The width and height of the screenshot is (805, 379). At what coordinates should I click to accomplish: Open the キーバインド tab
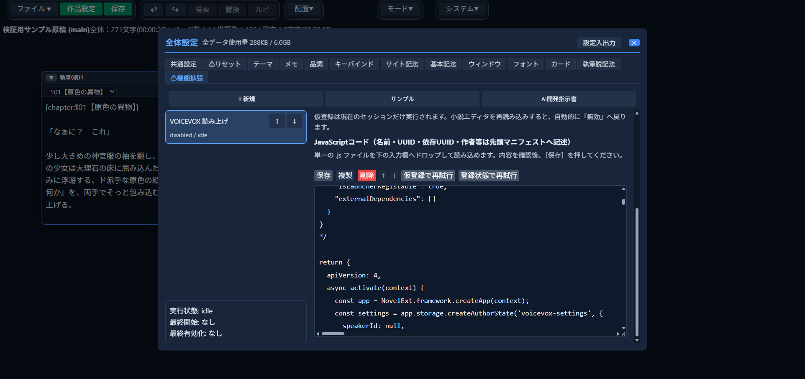click(x=354, y=64)
